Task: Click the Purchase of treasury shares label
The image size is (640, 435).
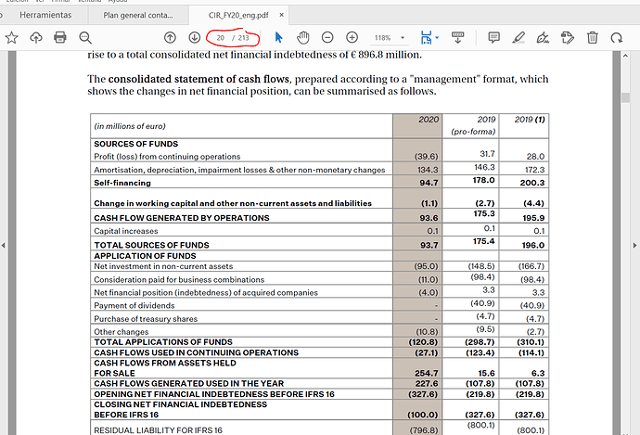Action: coord(146,319)
